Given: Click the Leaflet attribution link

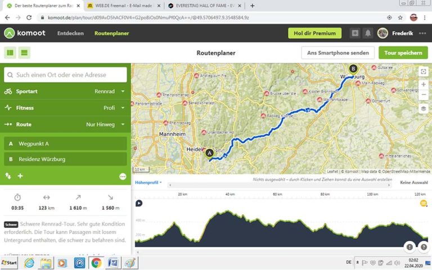Looking at the screenshot, I should [332, 172].
